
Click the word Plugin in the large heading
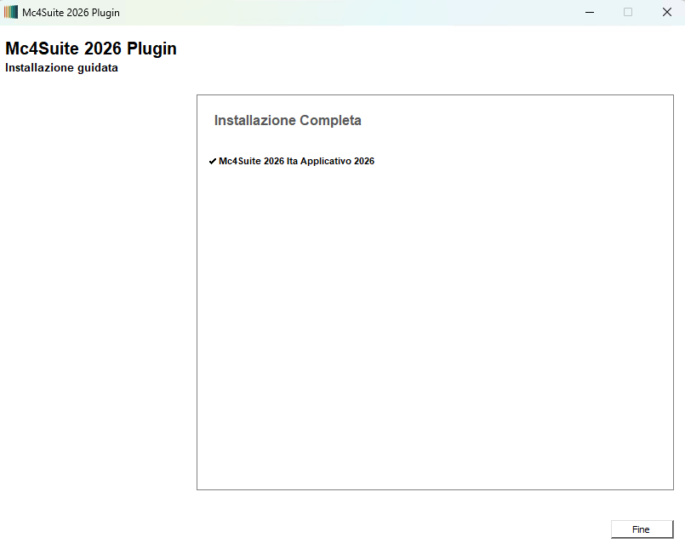(151, 49)
